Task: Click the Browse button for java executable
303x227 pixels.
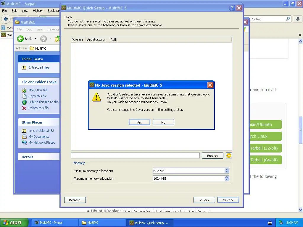Action: [212, 155]
